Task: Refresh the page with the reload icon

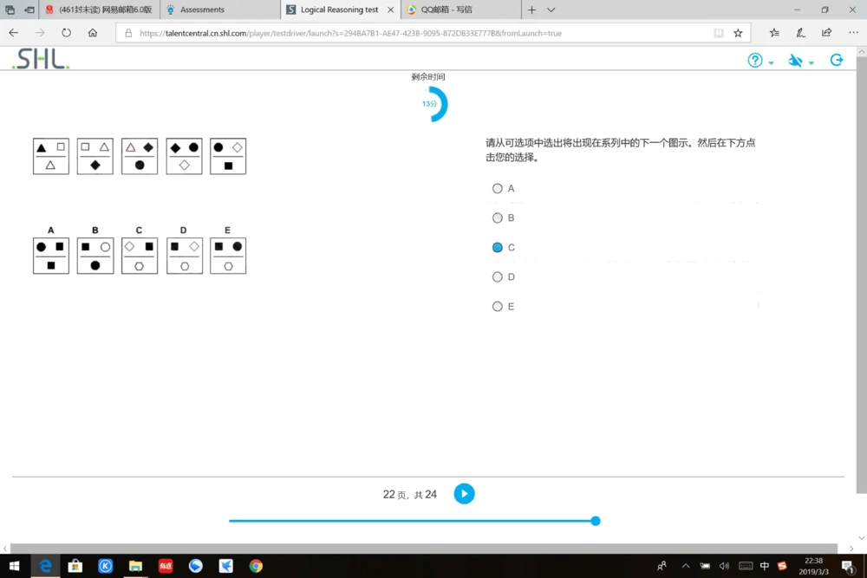Action: click(66, 32)
